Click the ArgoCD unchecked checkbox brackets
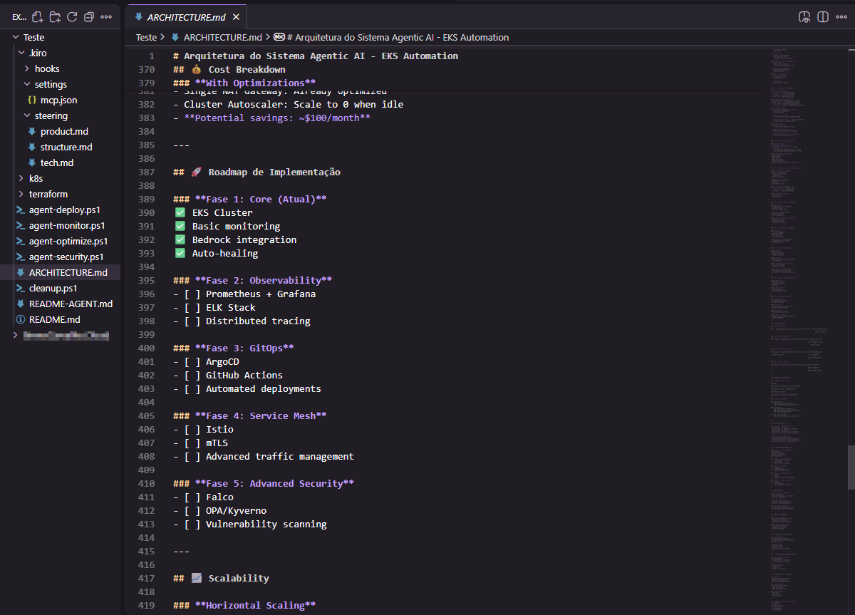 [x=192, y=361]
